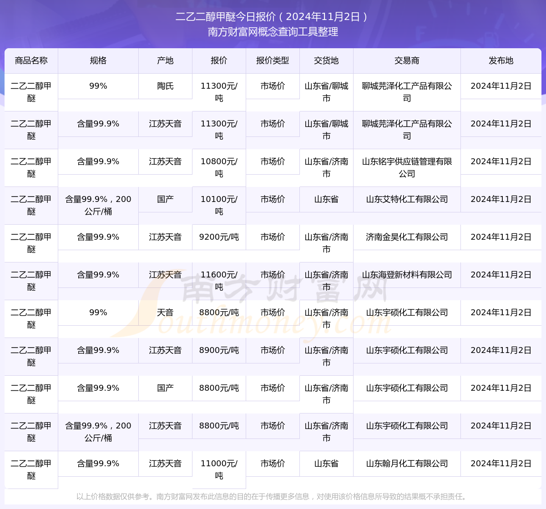
Task: Click 江苏天音 in the 山东翰月化工 row
Action: [x=165, y=464]
